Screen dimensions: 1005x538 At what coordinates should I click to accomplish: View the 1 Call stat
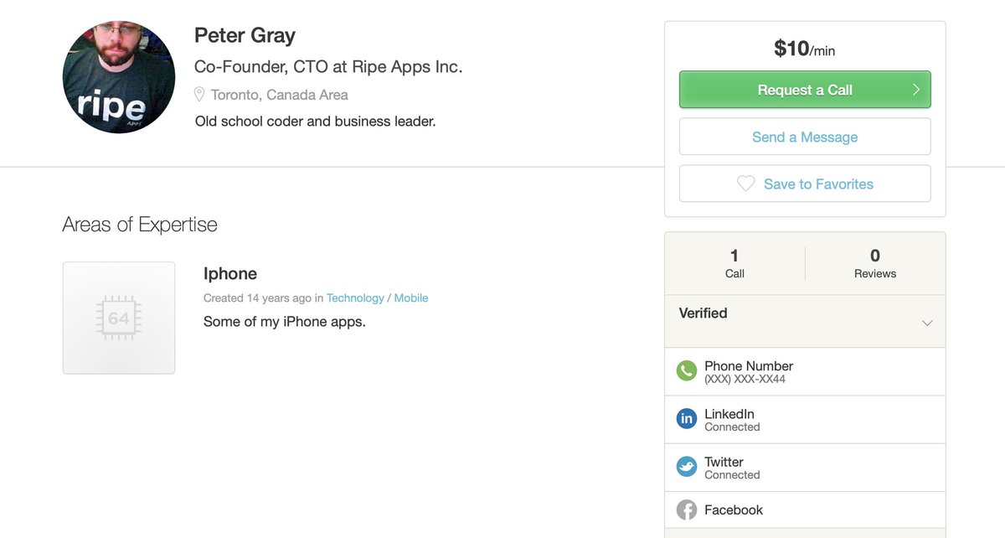(x=734, y=263)
